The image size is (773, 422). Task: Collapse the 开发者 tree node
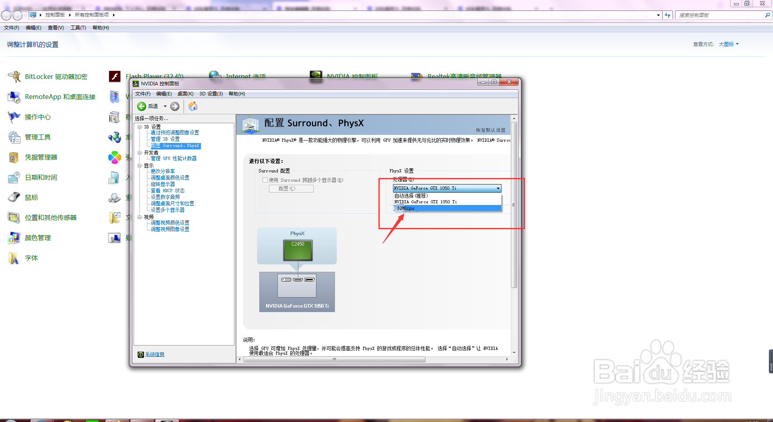coord(140,153)
